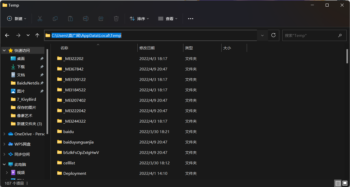Unpin BaiduNetdisk via its pin icon

42,83
